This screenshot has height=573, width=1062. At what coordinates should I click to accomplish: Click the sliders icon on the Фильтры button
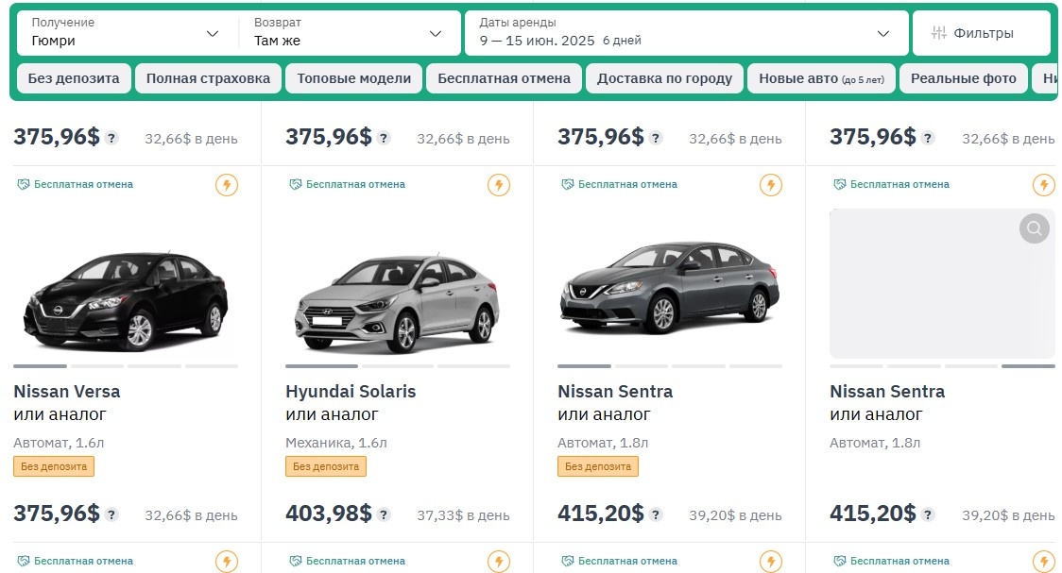(939, 31)
